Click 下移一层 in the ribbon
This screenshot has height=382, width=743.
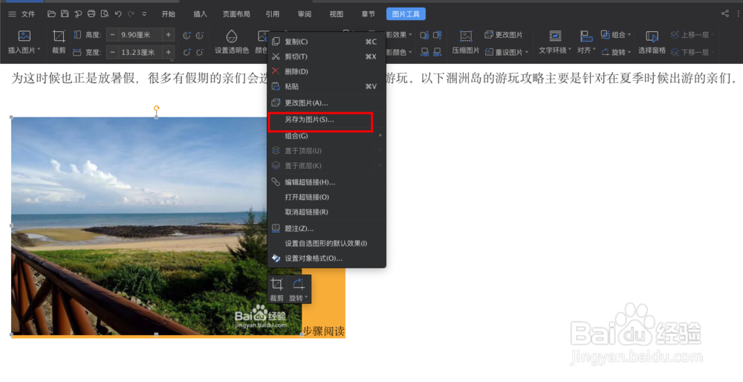click(x=692, y=52)
